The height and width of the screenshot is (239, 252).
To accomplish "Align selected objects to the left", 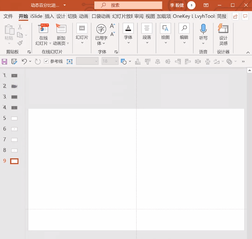I will (188, 61).
